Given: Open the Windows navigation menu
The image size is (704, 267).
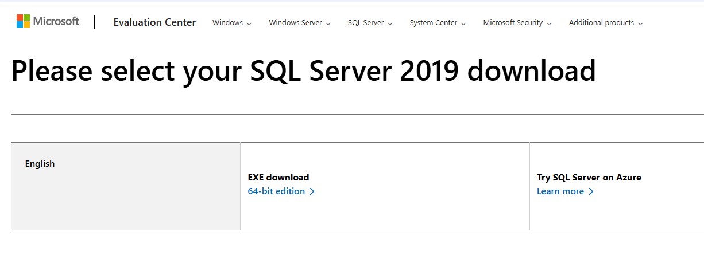Looking at the screenshot, I should (x=232, y=23).
